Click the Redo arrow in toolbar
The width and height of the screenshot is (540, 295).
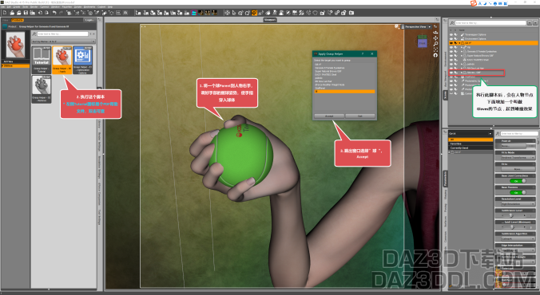point(62,13)
